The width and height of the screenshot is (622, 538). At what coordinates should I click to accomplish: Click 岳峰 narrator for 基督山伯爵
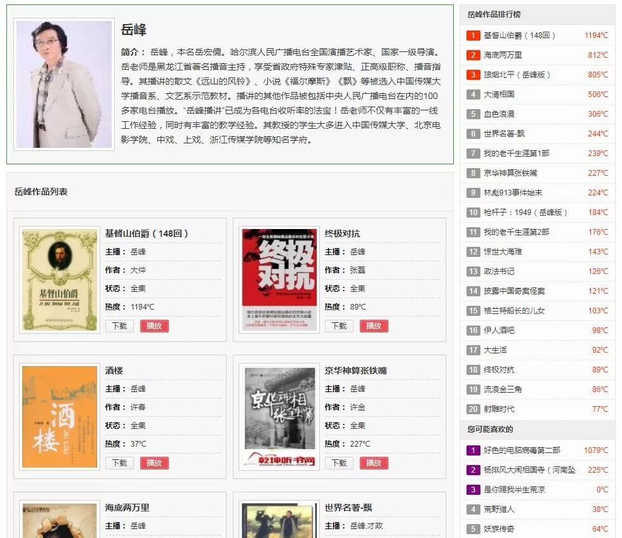138,252
